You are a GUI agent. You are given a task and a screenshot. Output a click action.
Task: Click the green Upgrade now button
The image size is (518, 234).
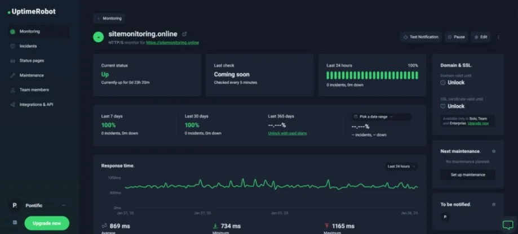point(47,223)
